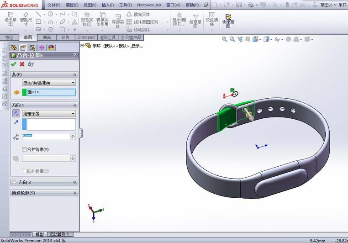Open the 插入 insert menu
Viewport: 348px width, 243px height.
(108, 5)
